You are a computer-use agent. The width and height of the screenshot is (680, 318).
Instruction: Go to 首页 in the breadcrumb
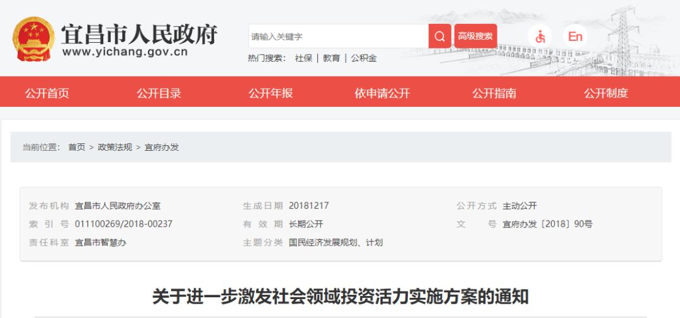(77, 147)
